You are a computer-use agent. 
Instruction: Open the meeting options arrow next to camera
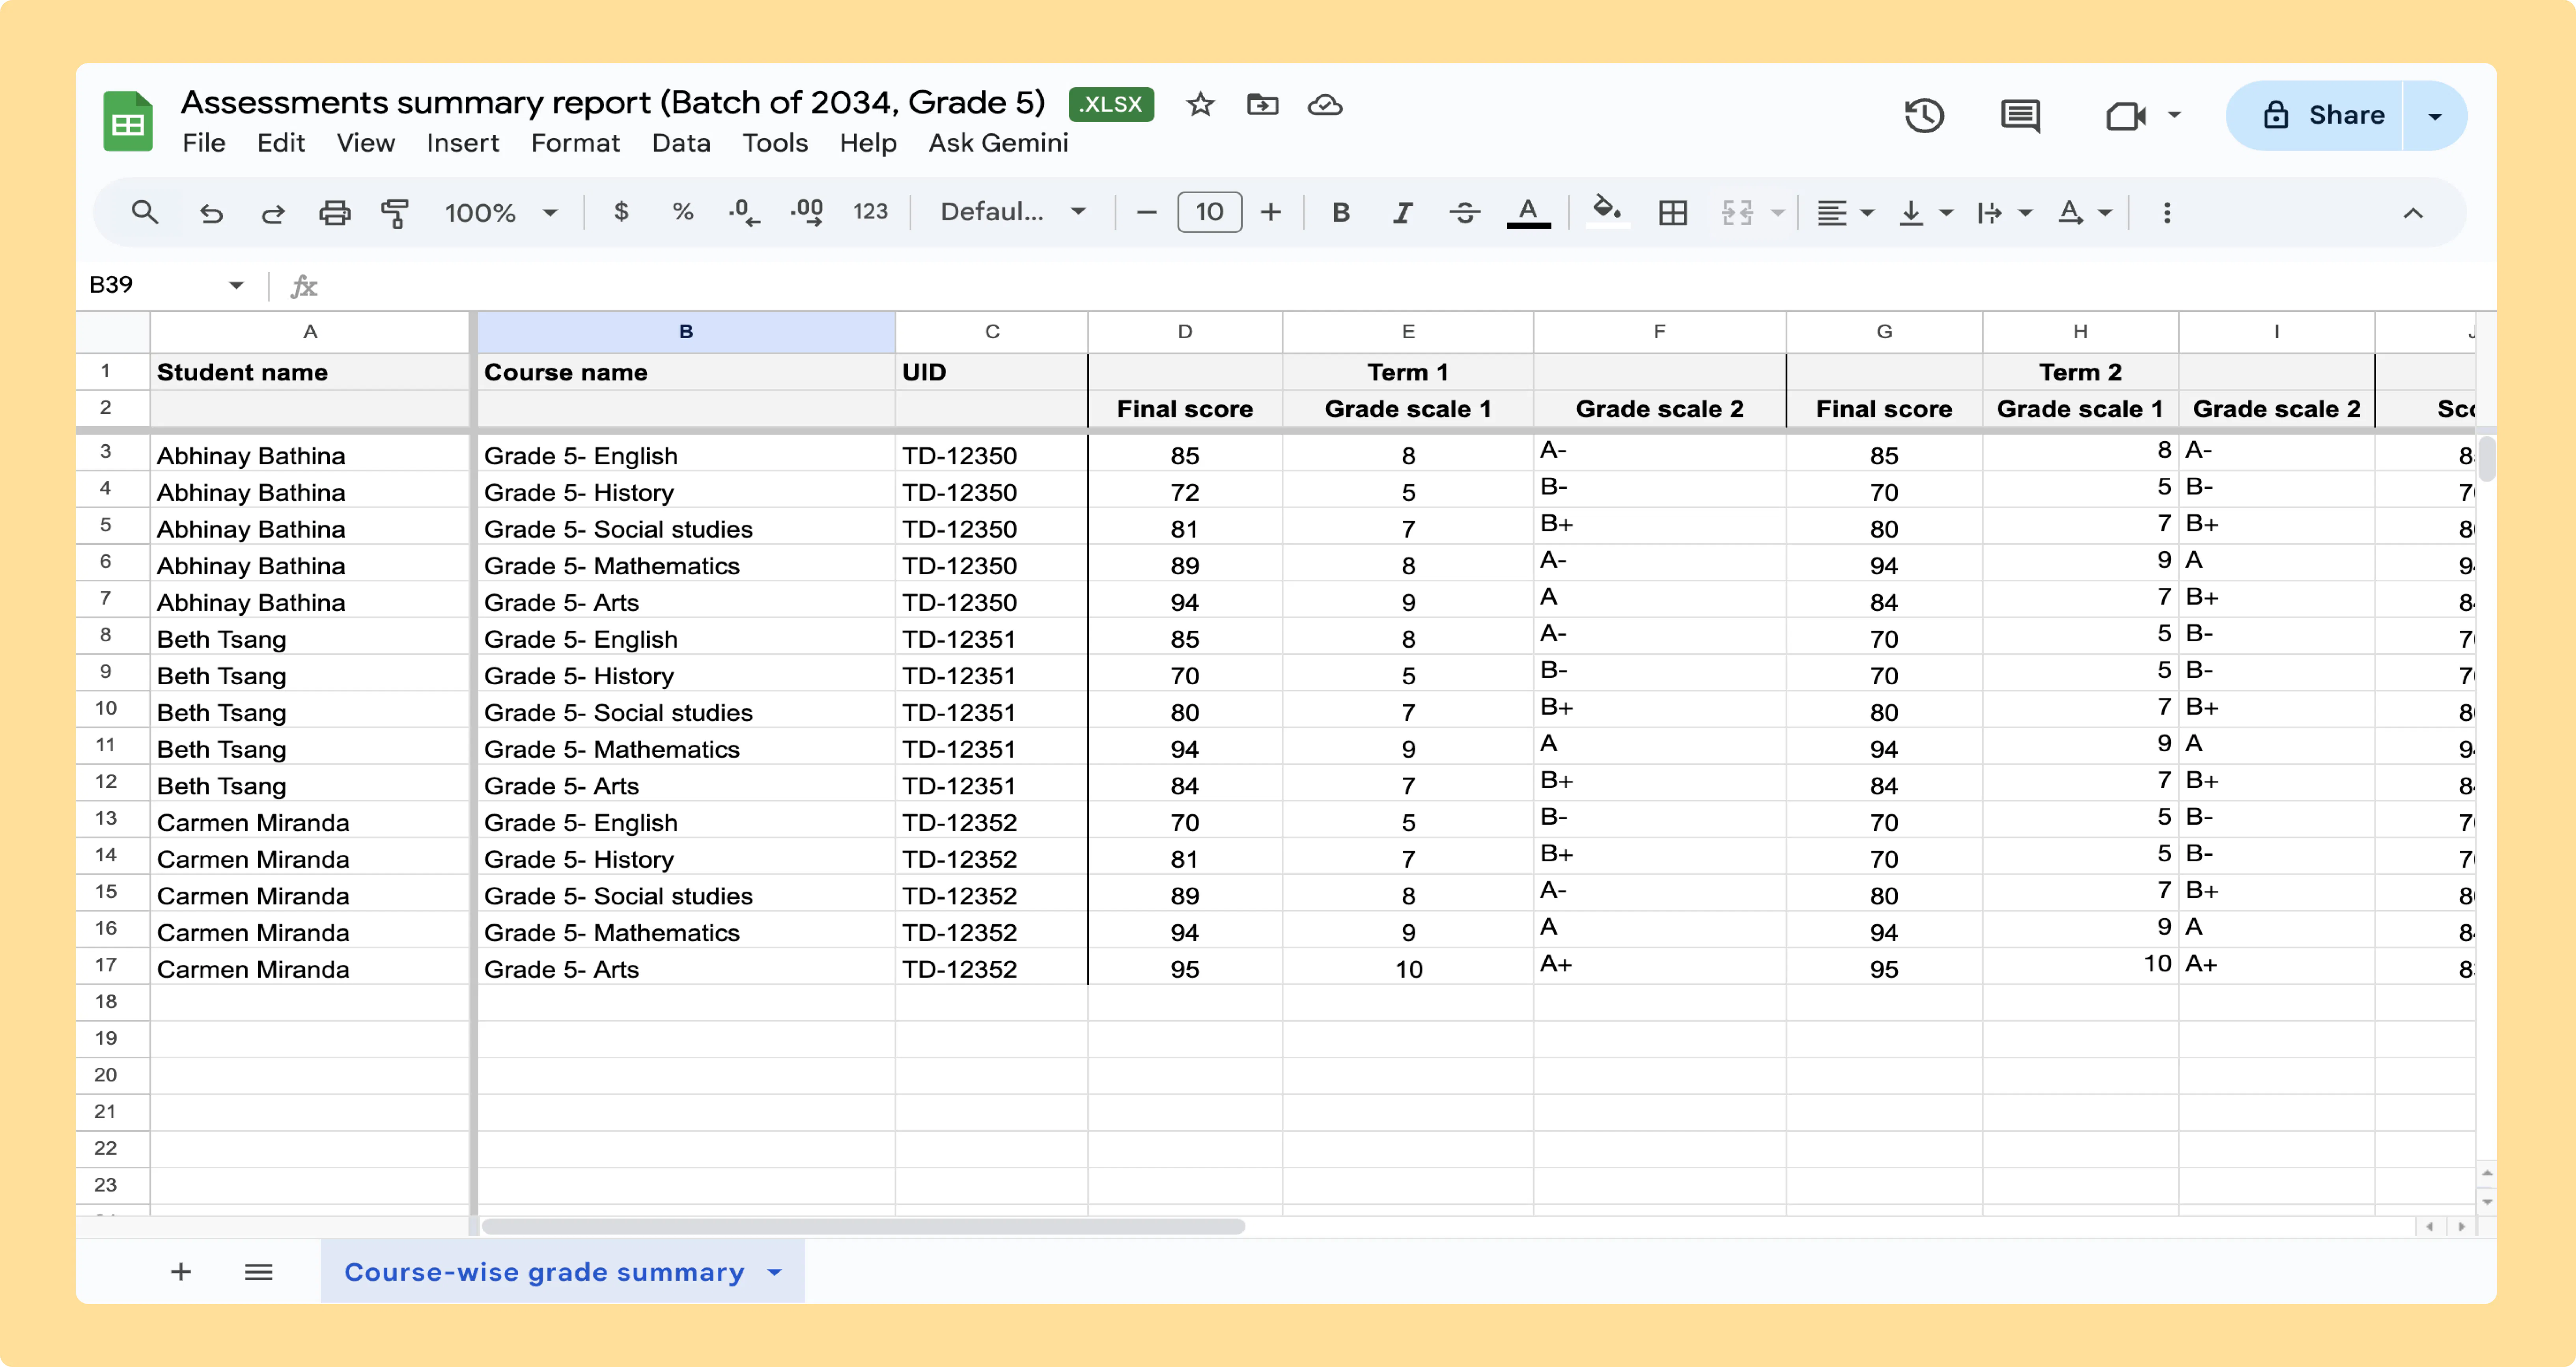[x=2174, y=115]
